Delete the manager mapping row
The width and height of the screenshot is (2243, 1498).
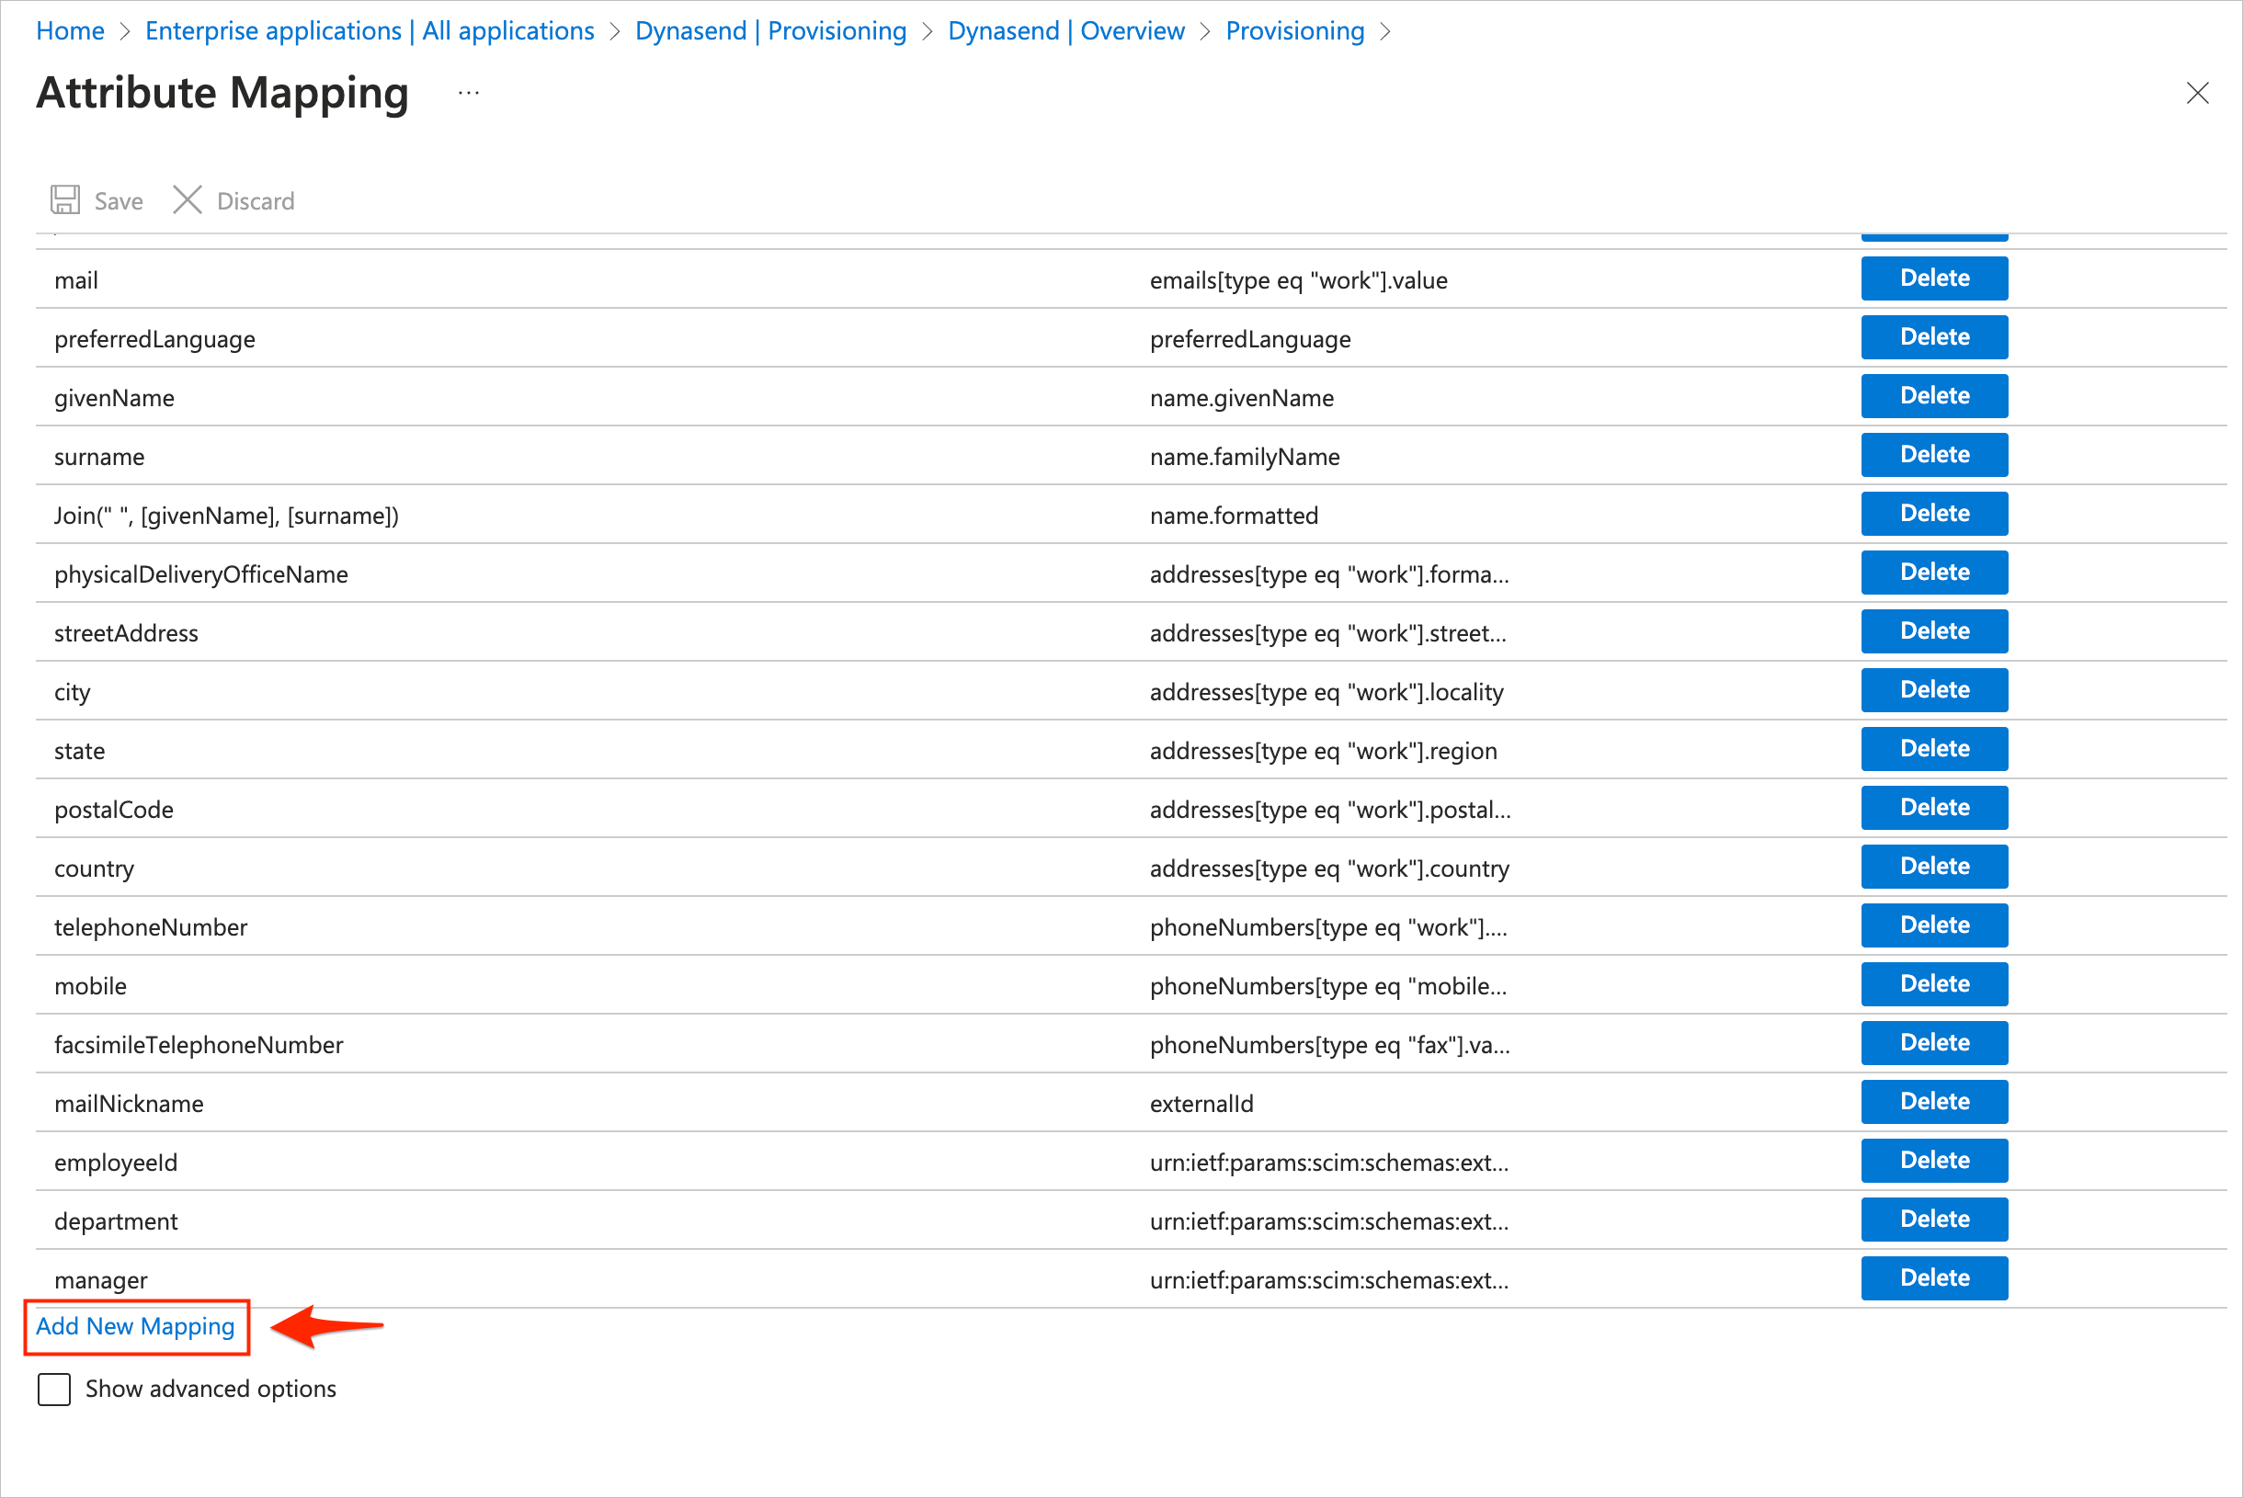click(x=1933, y=1277)
